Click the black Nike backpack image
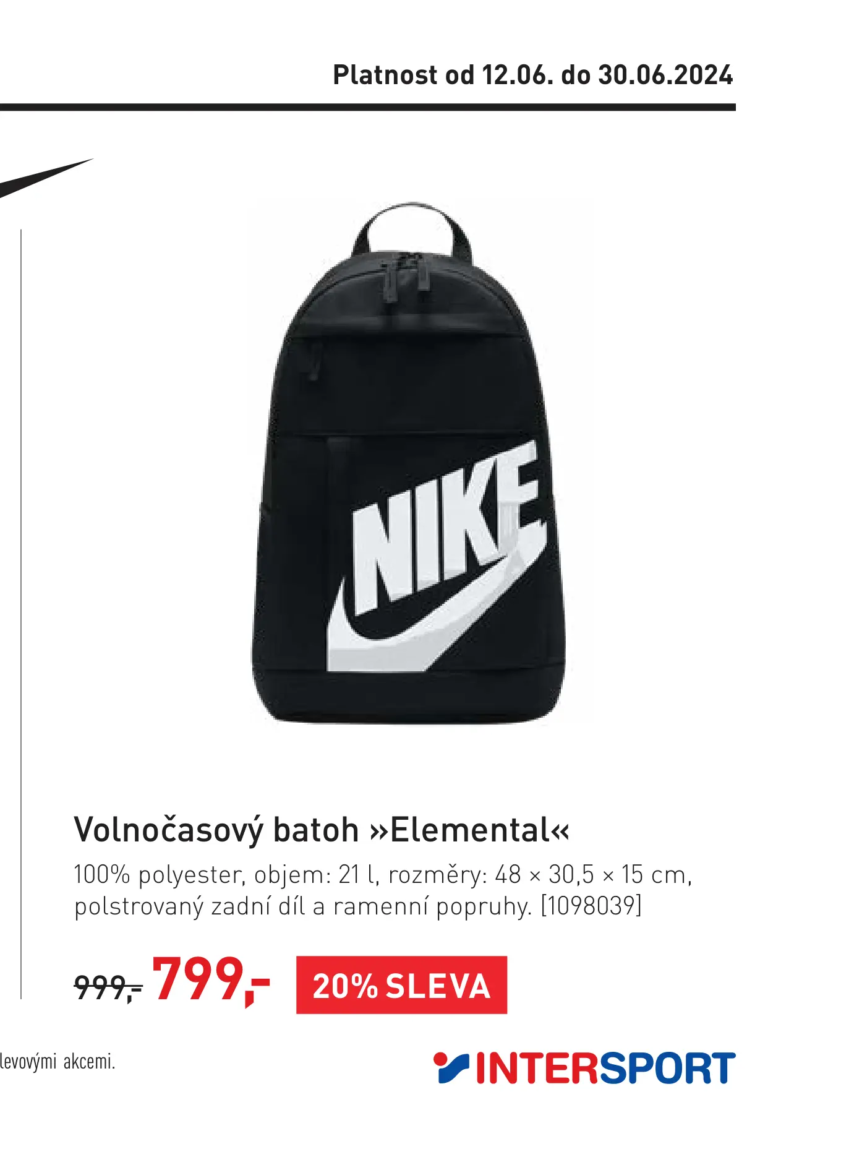This screenshot has width=841, height=1157. [408, 462]
